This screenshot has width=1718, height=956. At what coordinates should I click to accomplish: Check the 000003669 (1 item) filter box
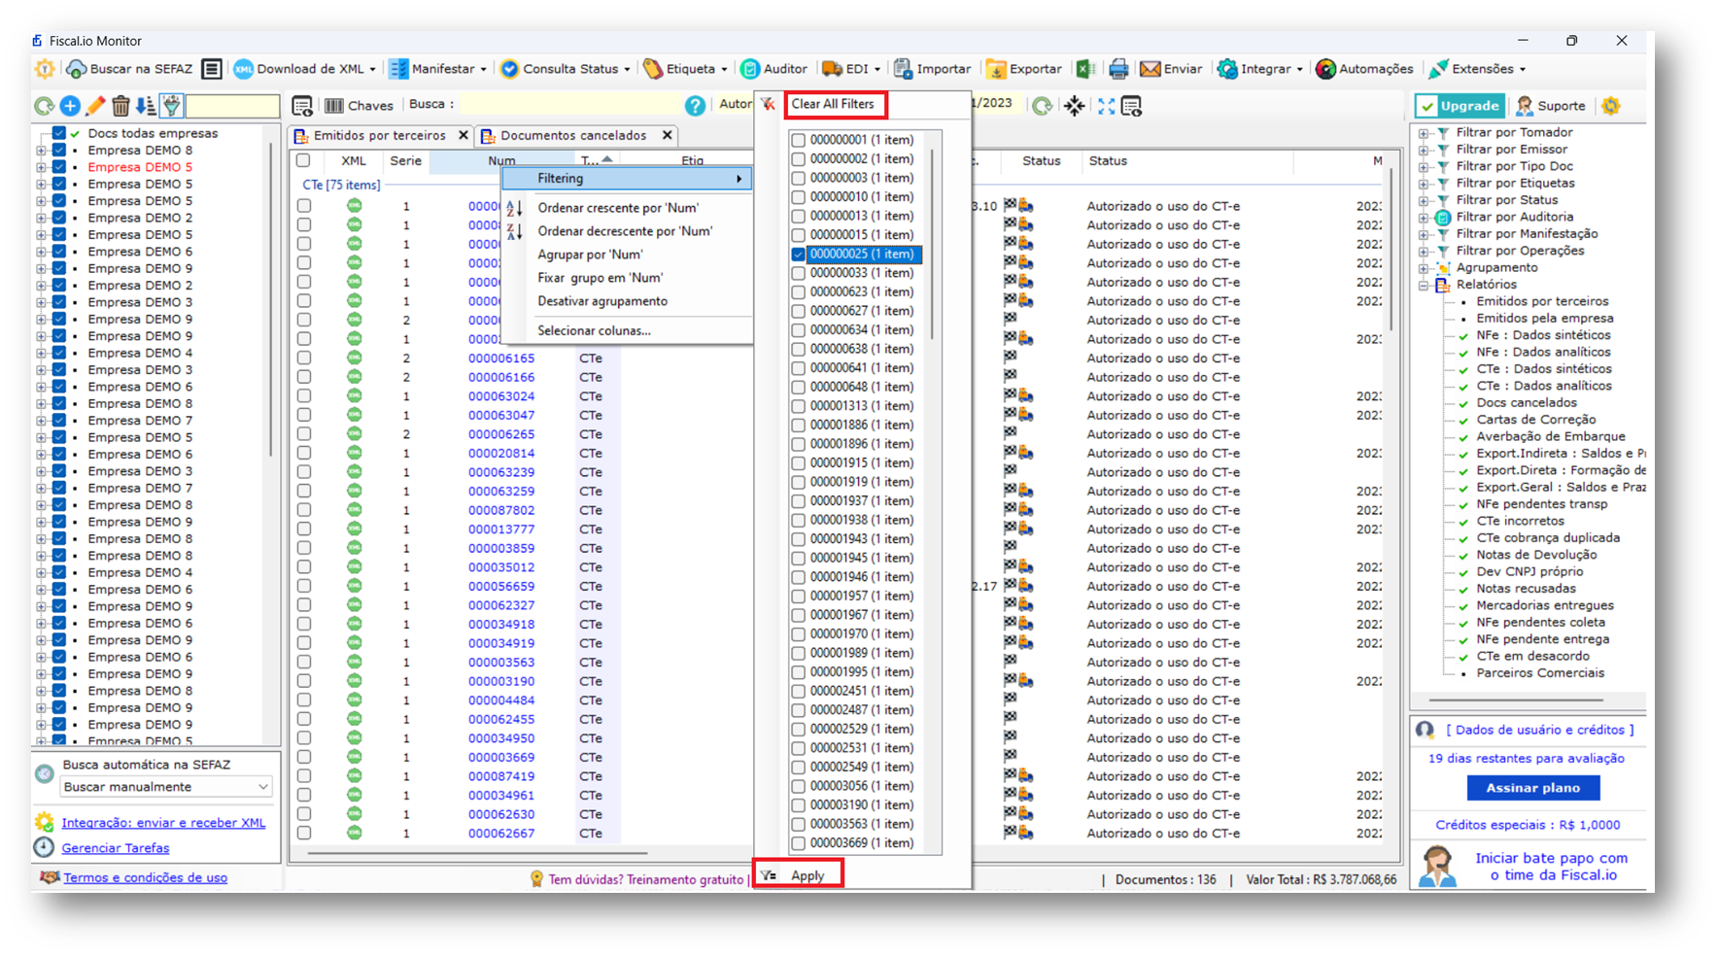point(799,843)
